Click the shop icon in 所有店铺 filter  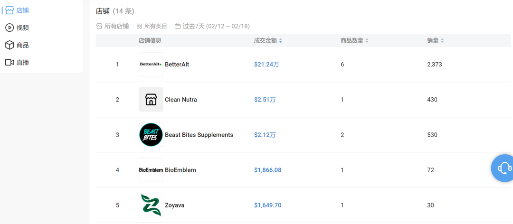(x=99, y=26)
